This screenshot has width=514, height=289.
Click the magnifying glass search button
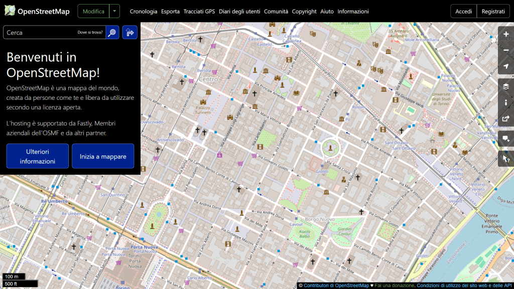click(x=112, y=33)
